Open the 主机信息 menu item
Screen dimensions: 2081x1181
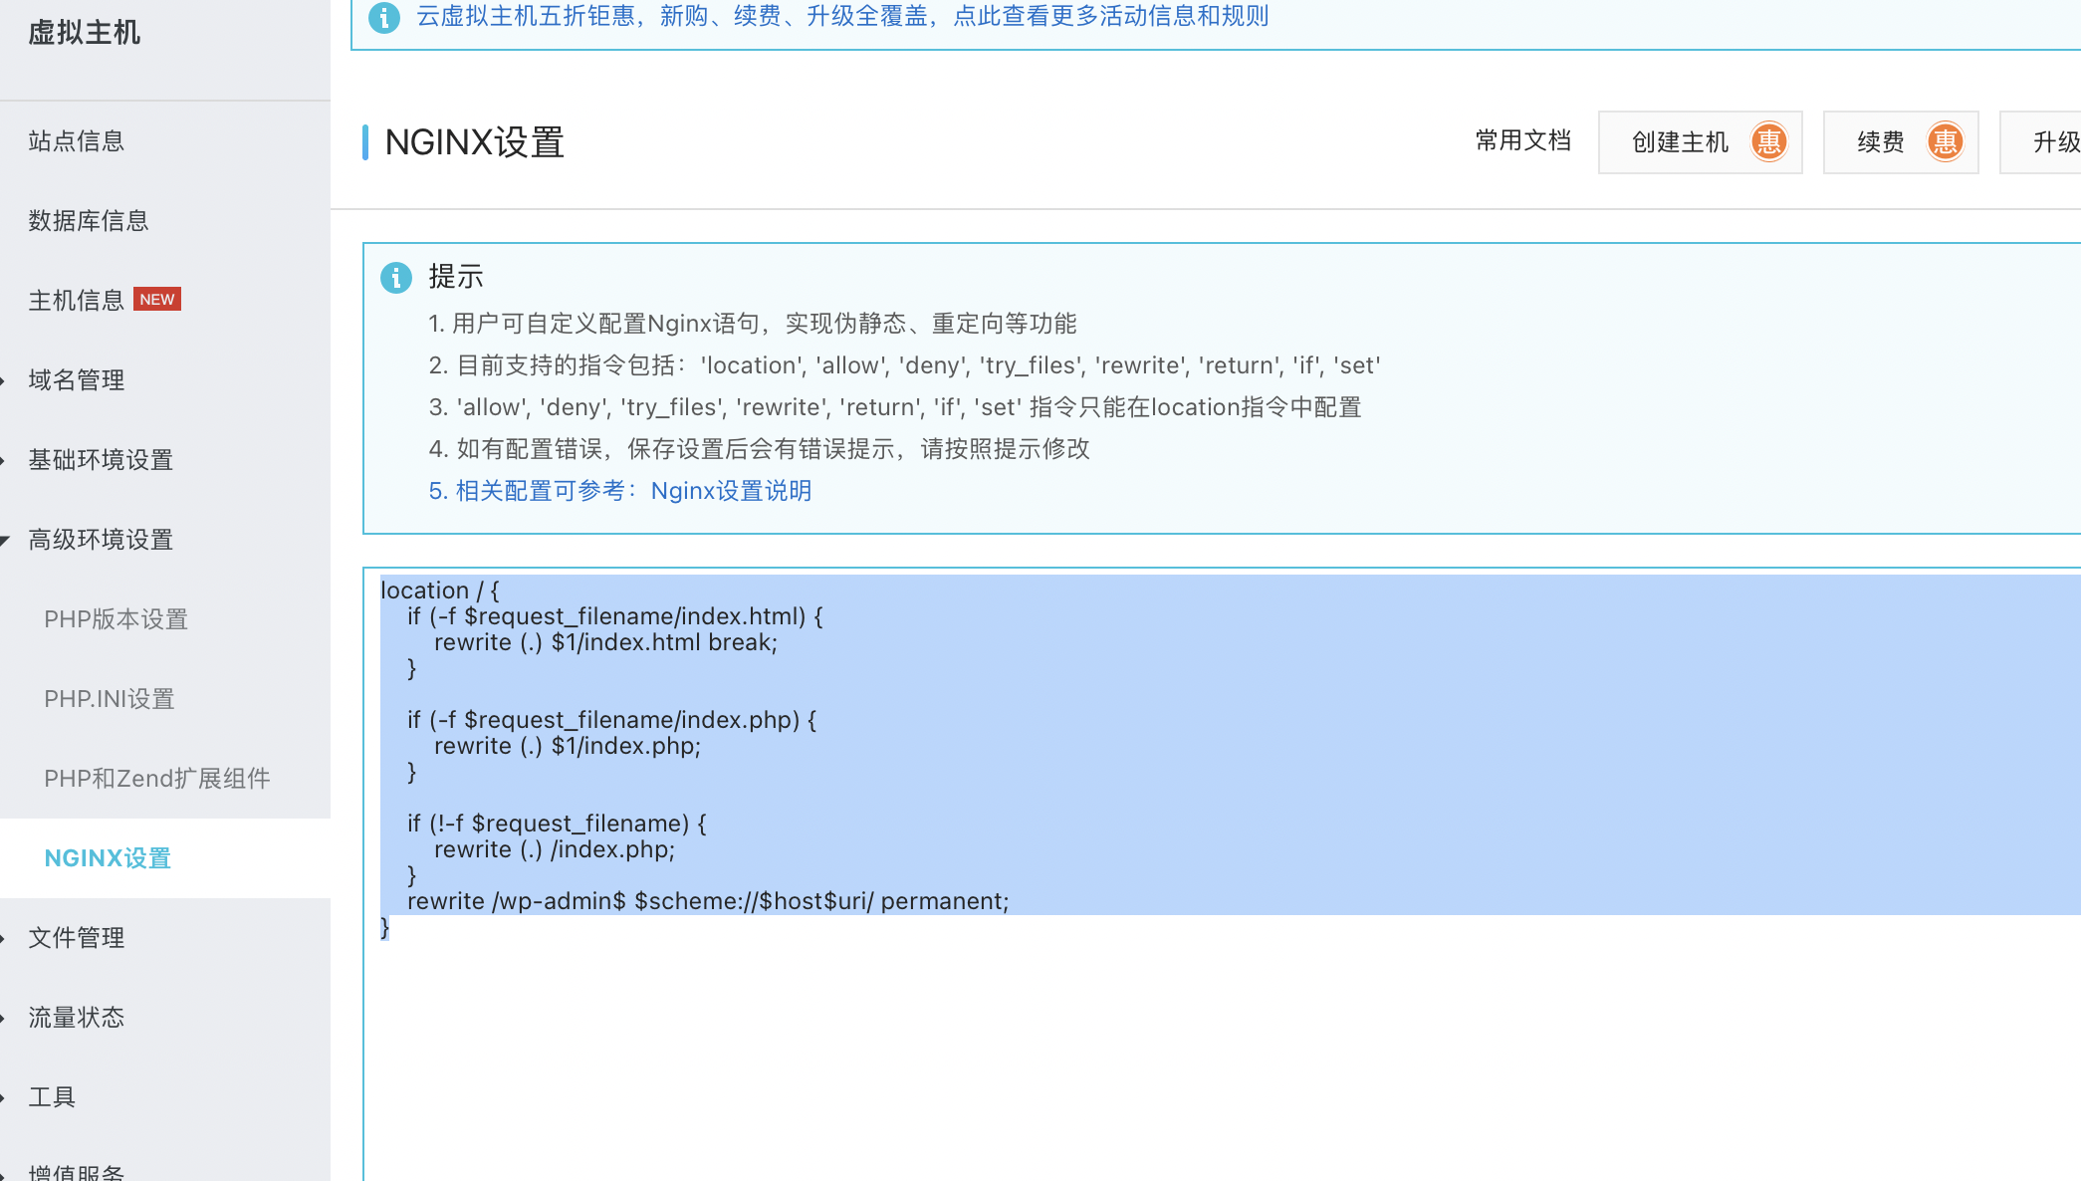point(76,301)
